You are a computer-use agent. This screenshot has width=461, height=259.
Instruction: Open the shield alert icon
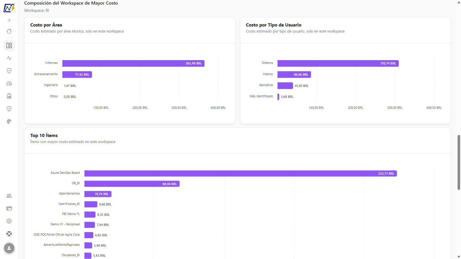coord(9,109)
